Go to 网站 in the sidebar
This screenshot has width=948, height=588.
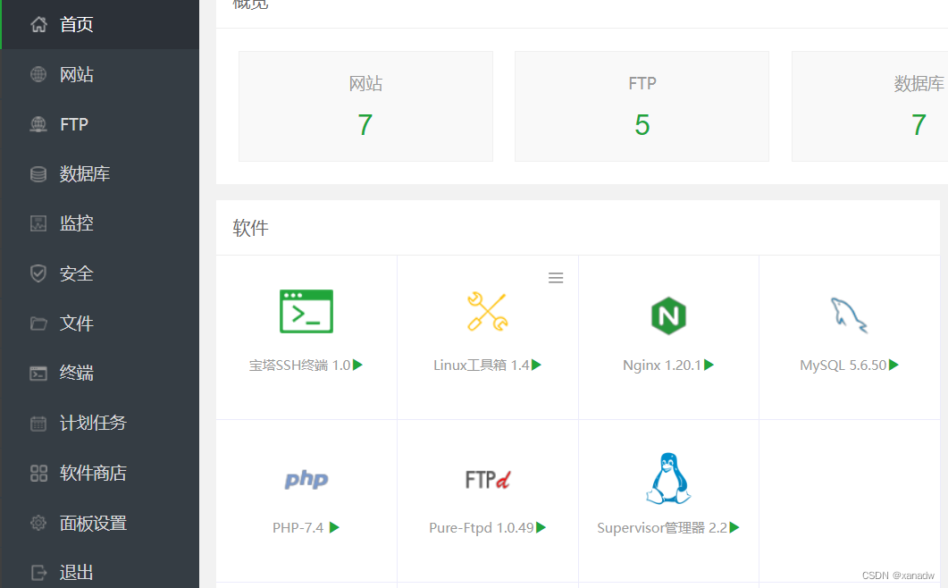coord(76,74)
